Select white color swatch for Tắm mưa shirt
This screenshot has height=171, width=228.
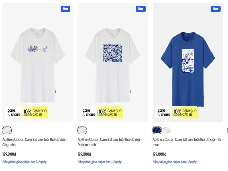pos(167,130)
